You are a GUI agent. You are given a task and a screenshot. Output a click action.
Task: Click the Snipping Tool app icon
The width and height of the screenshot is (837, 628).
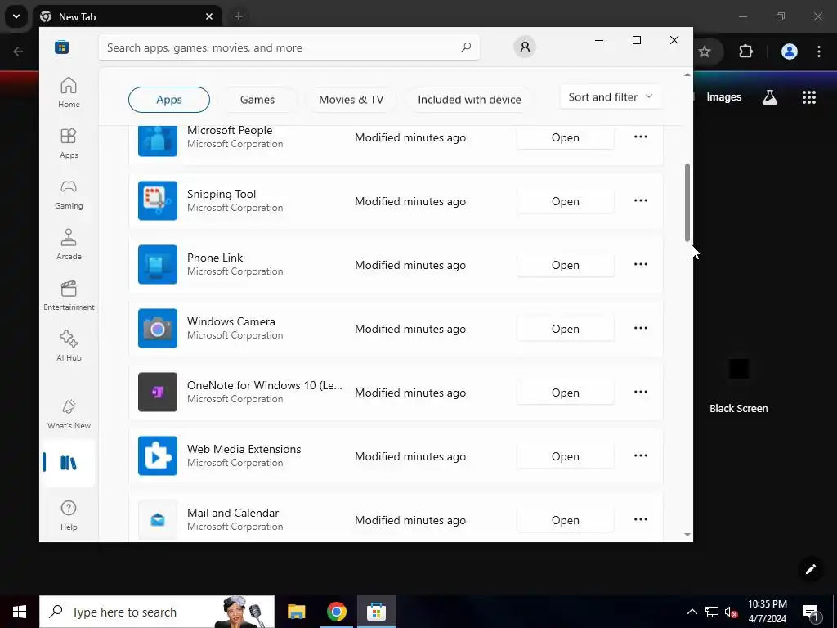[x=158, y=201]
